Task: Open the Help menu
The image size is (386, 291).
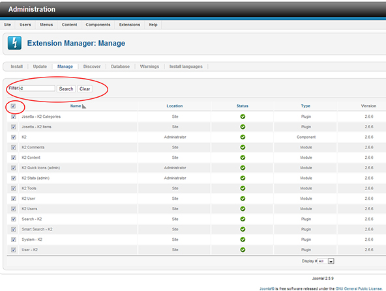Action: pos(153,25)
